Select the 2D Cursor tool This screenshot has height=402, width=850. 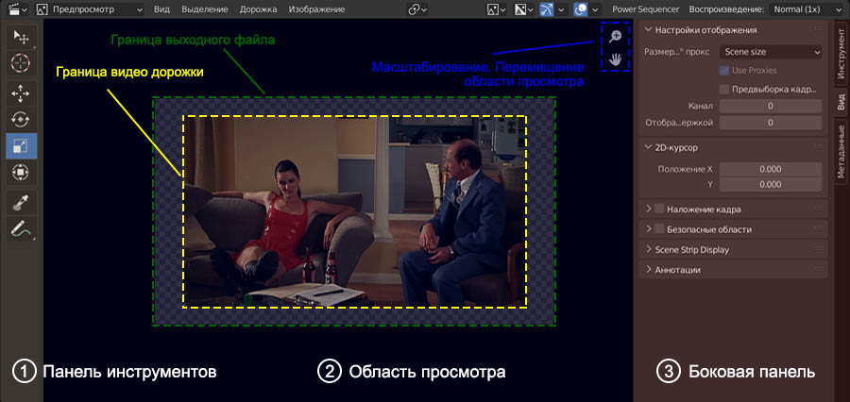(21, 63)
